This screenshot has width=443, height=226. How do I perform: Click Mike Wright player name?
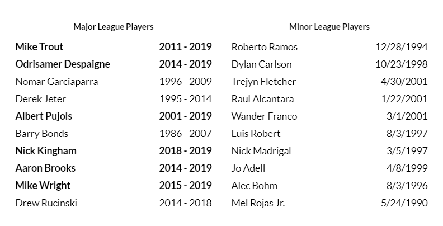pyautogui.click(x=43, y=186)
